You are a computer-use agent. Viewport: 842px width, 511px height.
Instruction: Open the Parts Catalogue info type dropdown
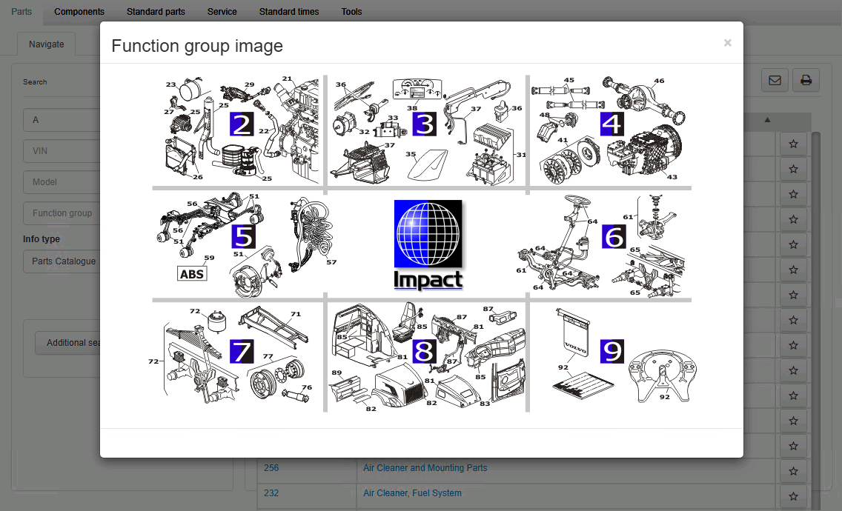click(x=62, y=261)
